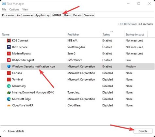Screen dimensions: 155x137
Task: Open the Services tab
Action: 89,15
